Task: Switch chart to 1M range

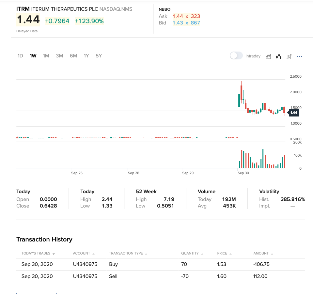Action: click(x=46, y=56)
